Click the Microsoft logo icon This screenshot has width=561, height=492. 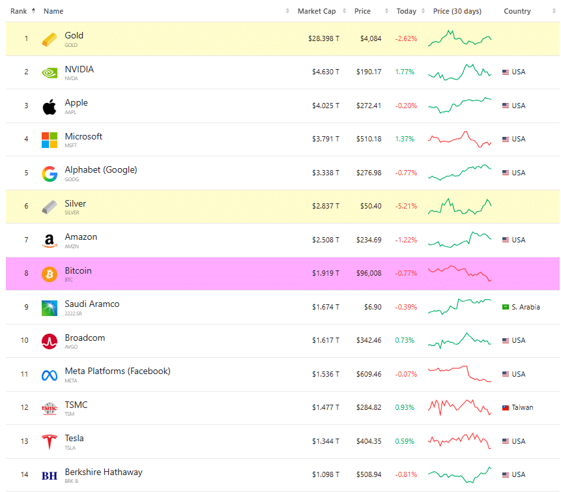[50, 139]
